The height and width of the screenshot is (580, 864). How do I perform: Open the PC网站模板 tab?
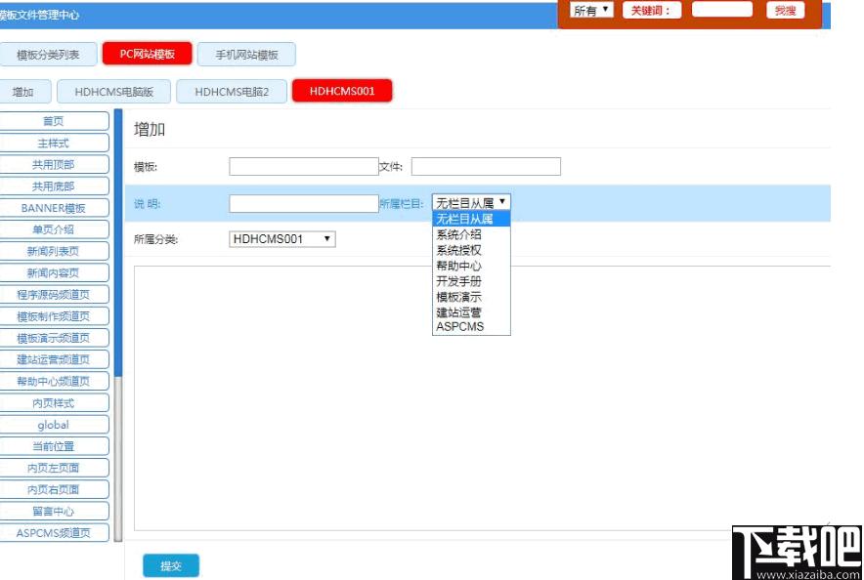pyautogui.click(x=147, y=54)
